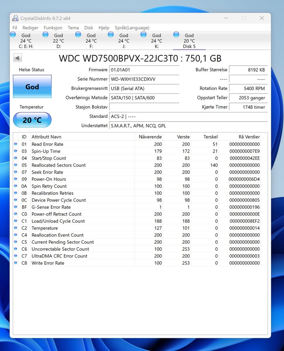Click status dot for Read Error Rate
284x351 pixels.
pyautogui.click(x=16, y=144)
